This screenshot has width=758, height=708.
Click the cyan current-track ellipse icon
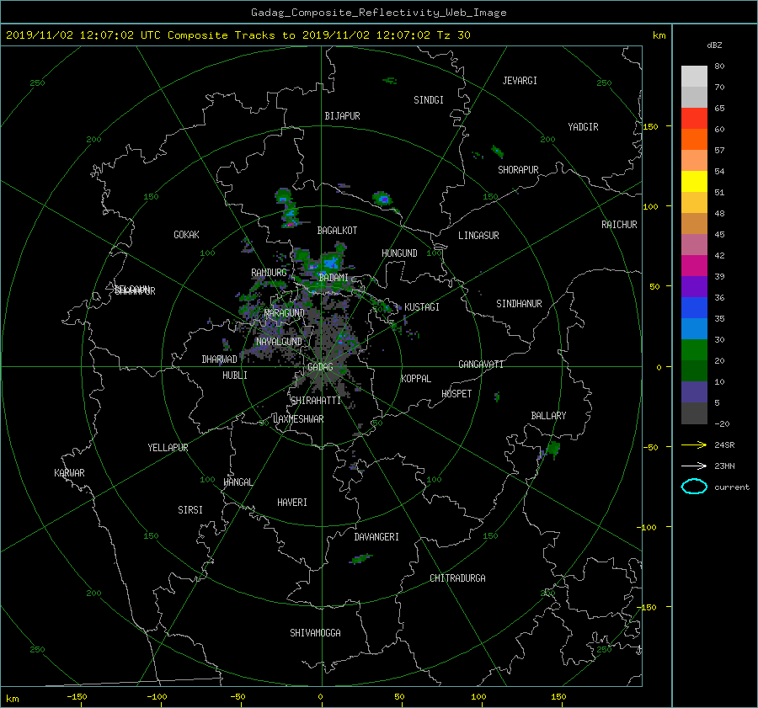click(x=694, y=487)
